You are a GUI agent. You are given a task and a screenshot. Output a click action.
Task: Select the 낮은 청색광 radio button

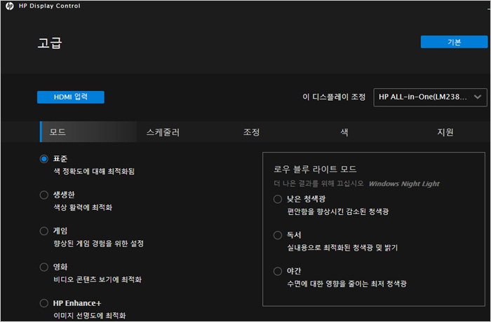pyautogui.click(x=278, y=199)
